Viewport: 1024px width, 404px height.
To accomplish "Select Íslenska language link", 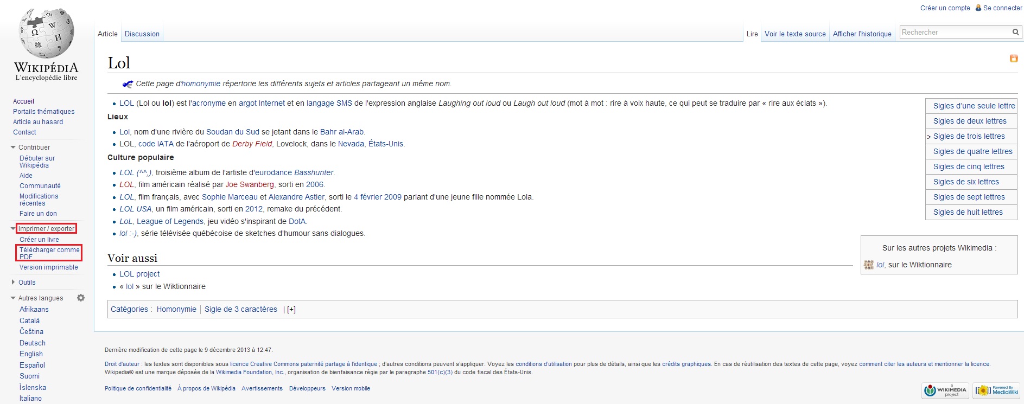I will pyautogui.click(x=33, y=388).
